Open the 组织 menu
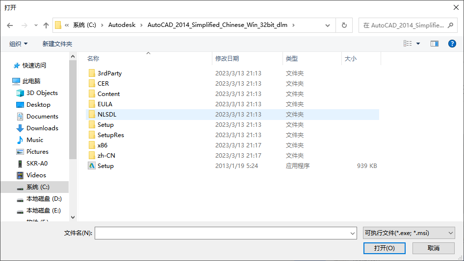Image resolution: width=464 pixels, height=261 pixels. 18,44
